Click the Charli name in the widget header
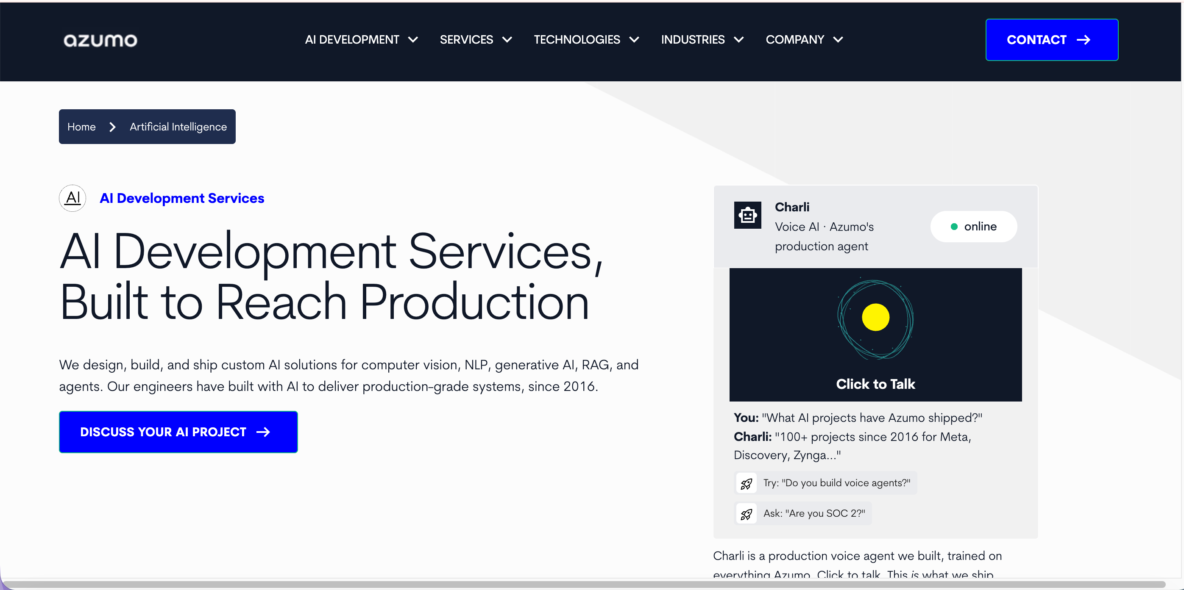 [x=792, y=207]
